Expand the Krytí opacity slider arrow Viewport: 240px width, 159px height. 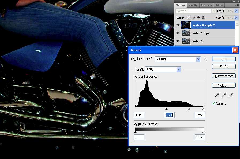coord(236,11)
